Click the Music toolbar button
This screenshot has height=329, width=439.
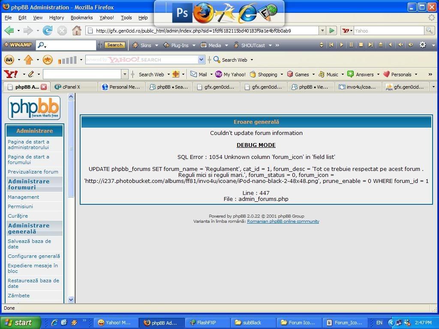coord(328,75)
